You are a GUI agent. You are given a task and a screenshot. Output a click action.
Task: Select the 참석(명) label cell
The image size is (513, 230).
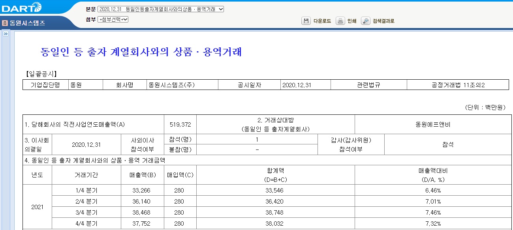[180, 139]
